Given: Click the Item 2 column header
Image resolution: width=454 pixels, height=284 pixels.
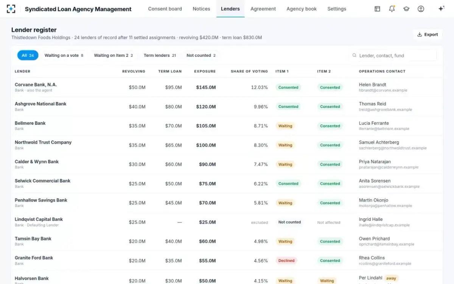Looking at the screenshot, I should coord(324,71).
